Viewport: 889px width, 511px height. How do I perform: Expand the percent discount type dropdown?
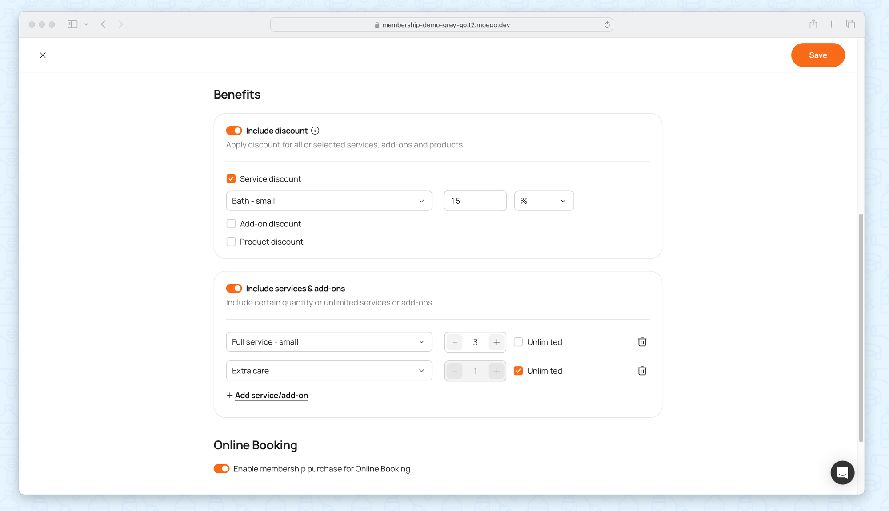coord(544,201)
